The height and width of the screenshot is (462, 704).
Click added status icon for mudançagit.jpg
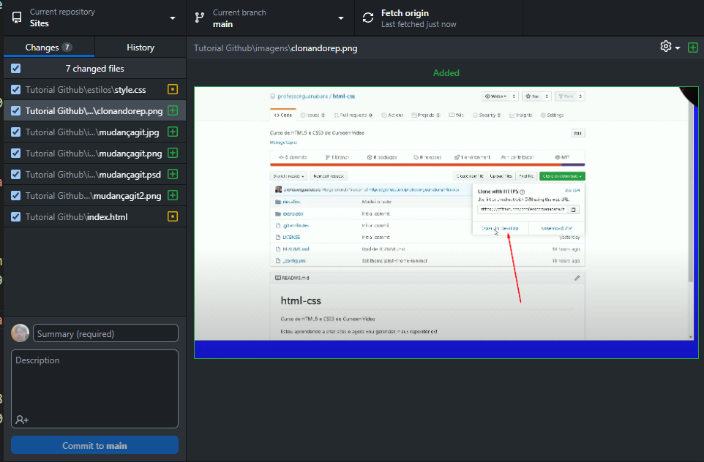tap(173, 132)
